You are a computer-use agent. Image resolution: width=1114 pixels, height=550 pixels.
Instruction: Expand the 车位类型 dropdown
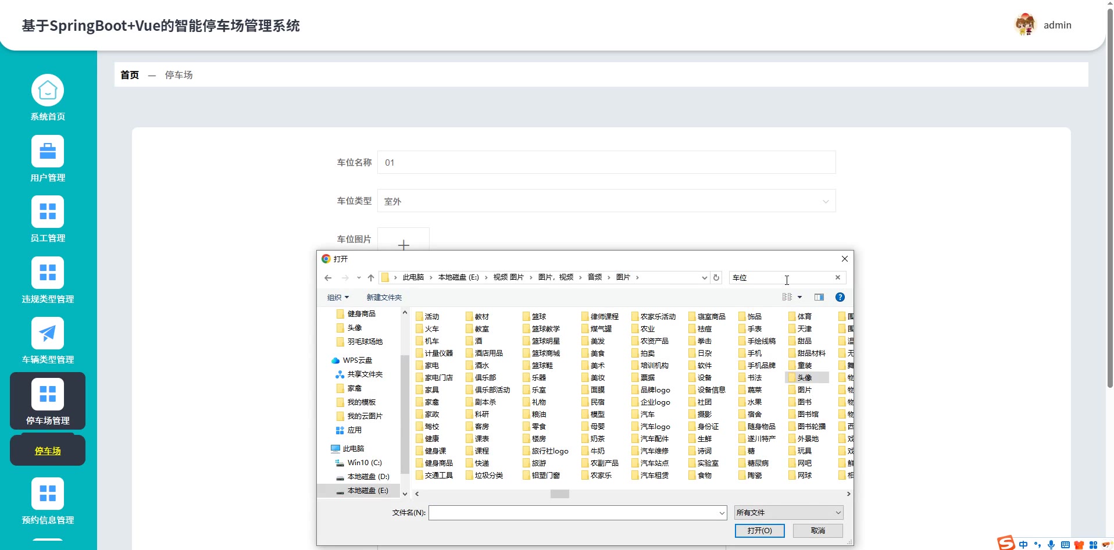pyautogui.click(x=606, y=201)
